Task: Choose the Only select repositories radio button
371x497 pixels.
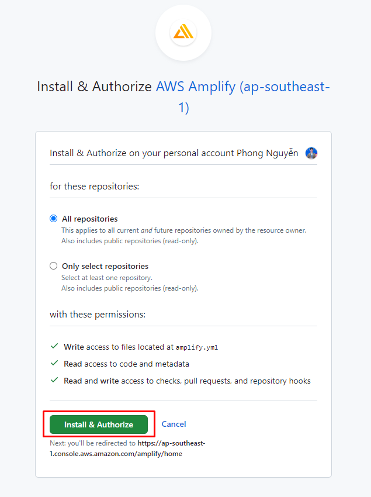Action: (x=54, y=266)
